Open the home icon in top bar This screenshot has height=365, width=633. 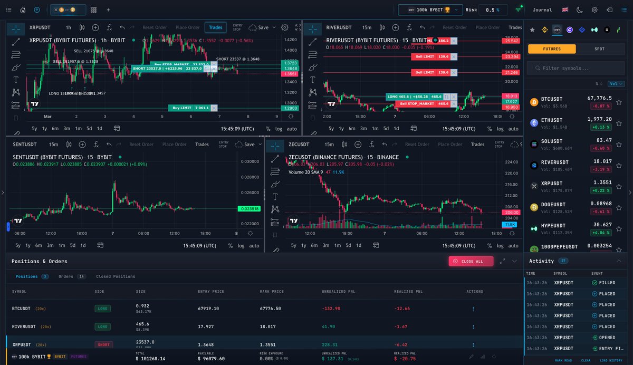point(23,9)
